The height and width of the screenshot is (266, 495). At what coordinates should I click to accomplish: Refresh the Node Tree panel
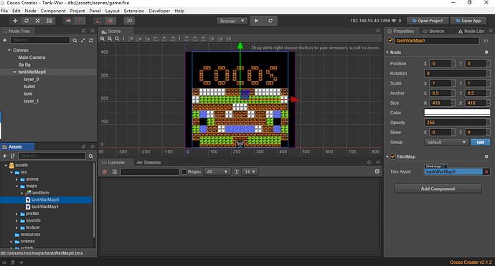tap(91, 40)
